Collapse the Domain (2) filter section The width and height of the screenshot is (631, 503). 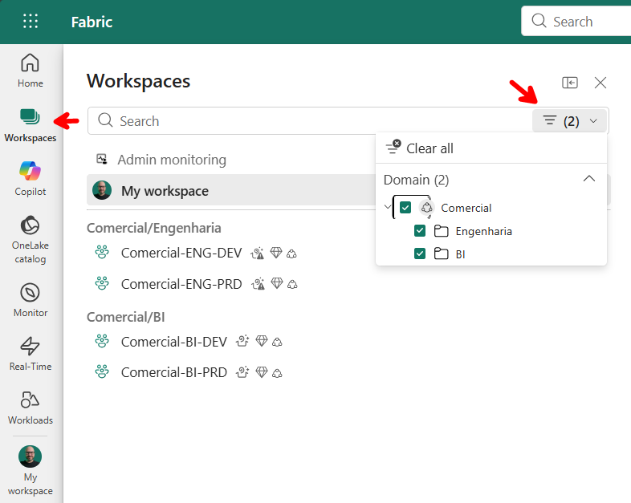(x=589, y=179)
